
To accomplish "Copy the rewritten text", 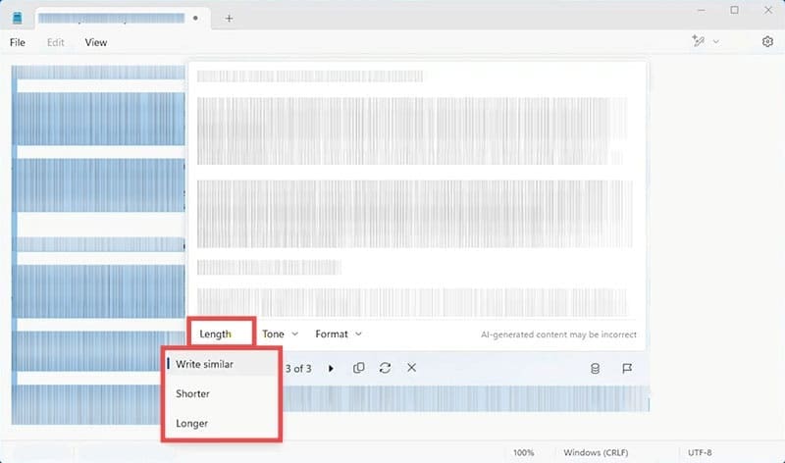I will (358, 368).
